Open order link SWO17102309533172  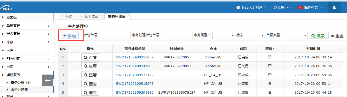135,75
